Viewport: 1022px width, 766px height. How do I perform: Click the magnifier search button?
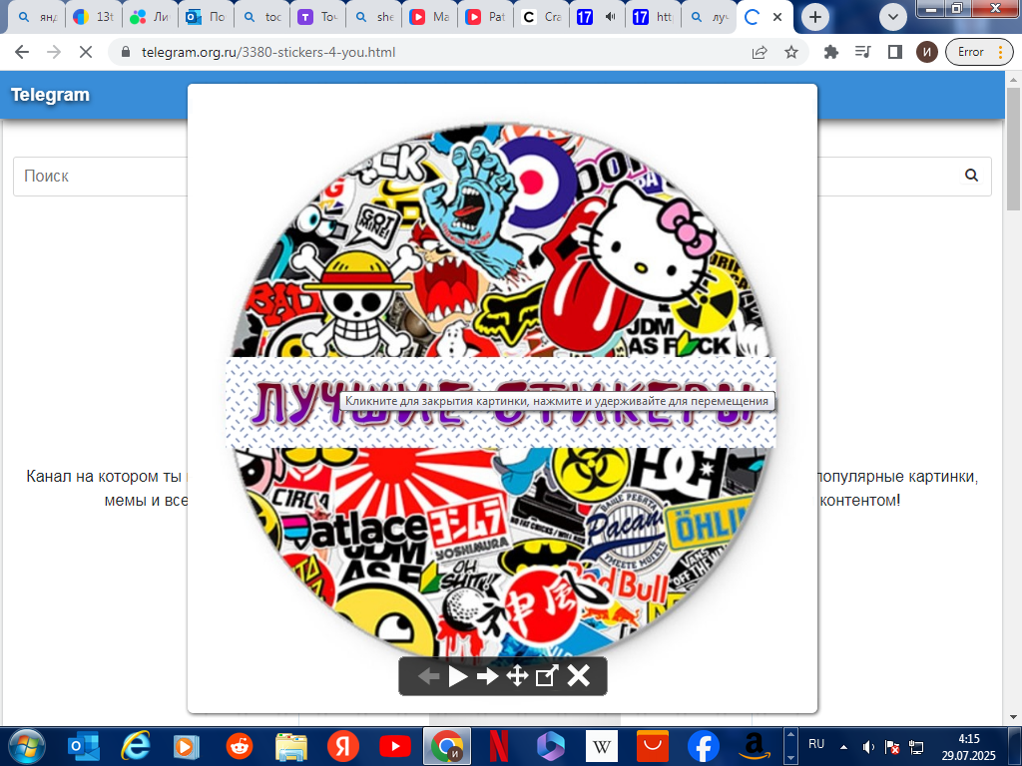tap(971, 176)
